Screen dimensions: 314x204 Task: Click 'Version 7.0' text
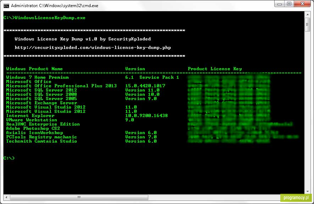coord(141,137)
